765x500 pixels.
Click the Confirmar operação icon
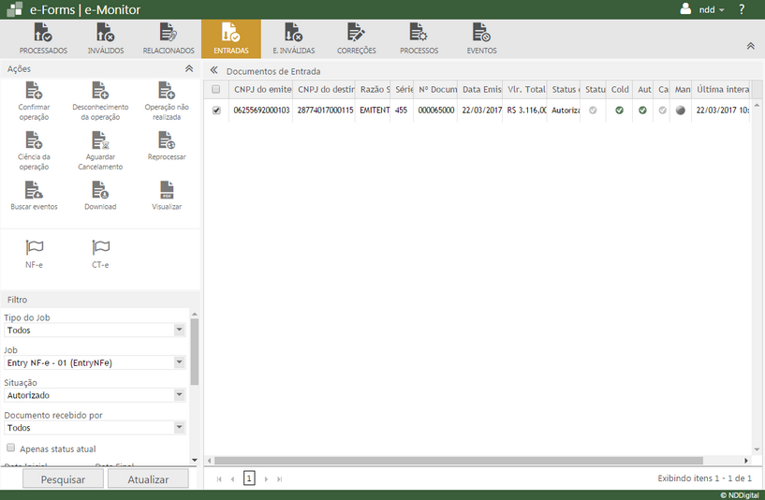(x=34, y=91)
